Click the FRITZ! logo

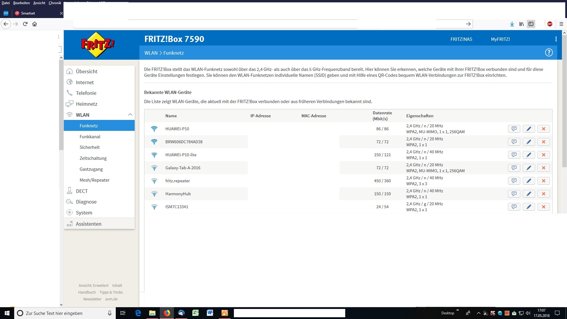[x=97, y=45]
